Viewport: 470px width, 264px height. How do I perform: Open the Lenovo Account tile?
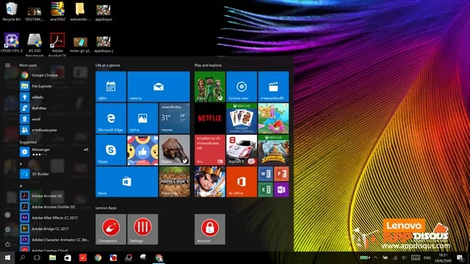coord(210,230)
